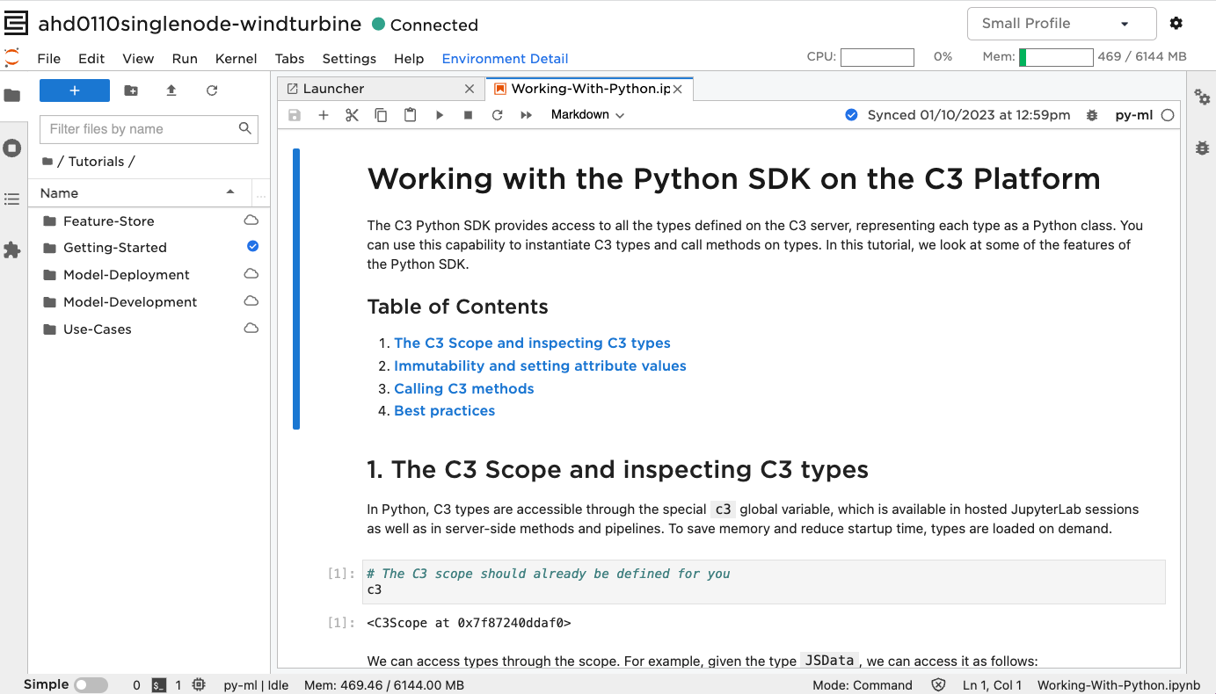Open the running terminals and kernels sidebar icon

(x=12, y=148)
